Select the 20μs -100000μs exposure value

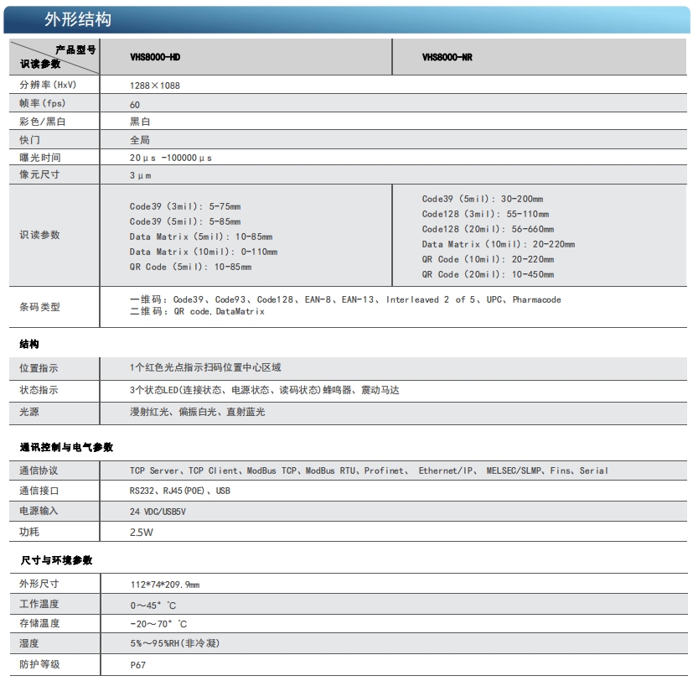click(x=171, y=158)
